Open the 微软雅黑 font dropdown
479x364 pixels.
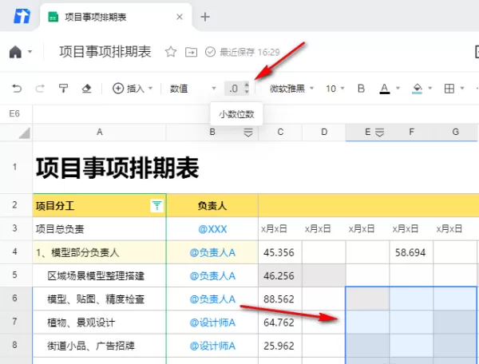(x=291, y=89)
